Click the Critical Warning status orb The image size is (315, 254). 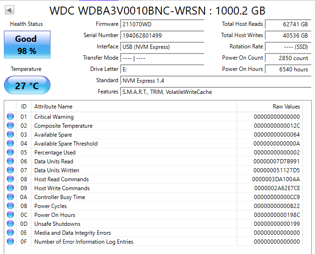click(x=10, y=116)
